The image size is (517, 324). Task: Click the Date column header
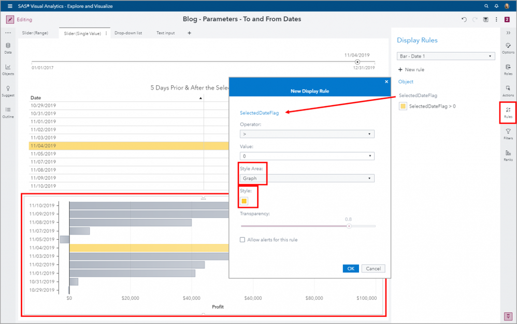tap(36, 98)
